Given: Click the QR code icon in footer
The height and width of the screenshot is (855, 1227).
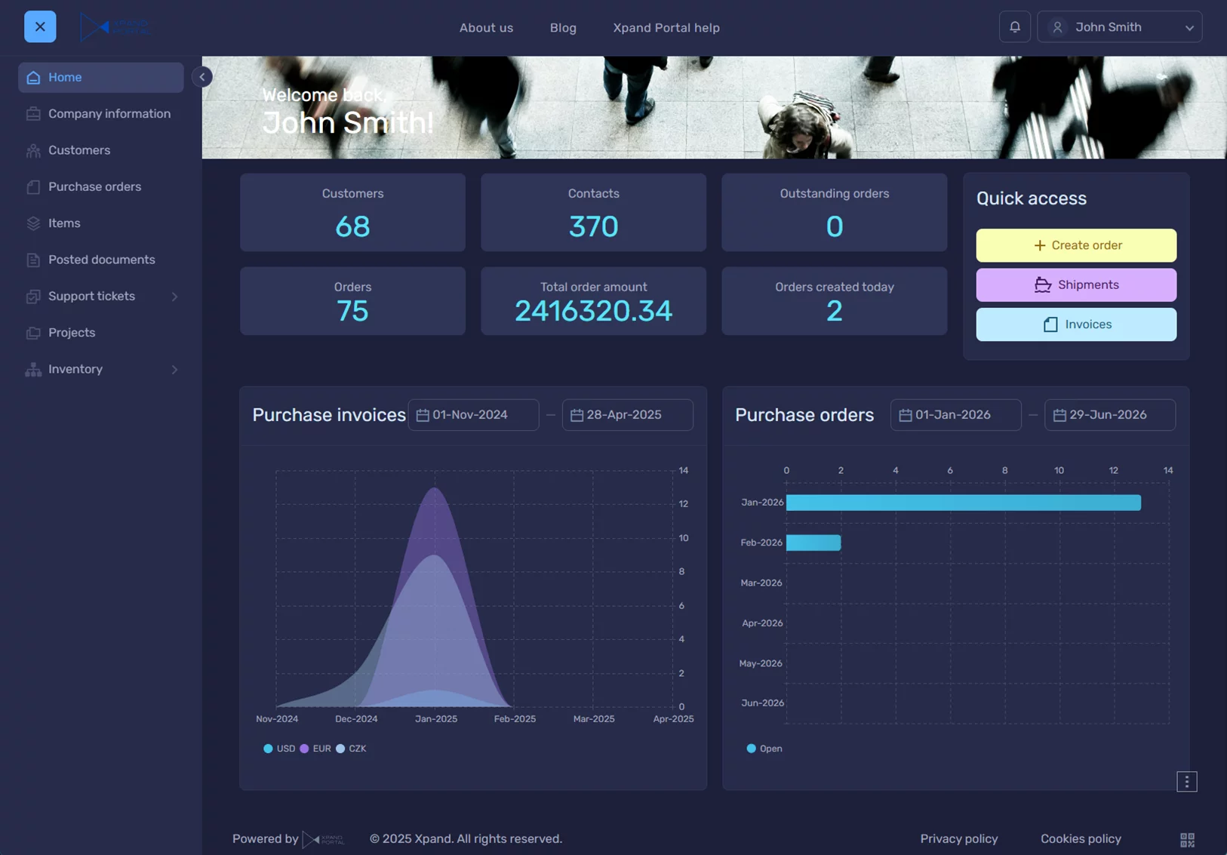Looking at the screenshot, I should pyautogui.click(x=1186, y=840).
